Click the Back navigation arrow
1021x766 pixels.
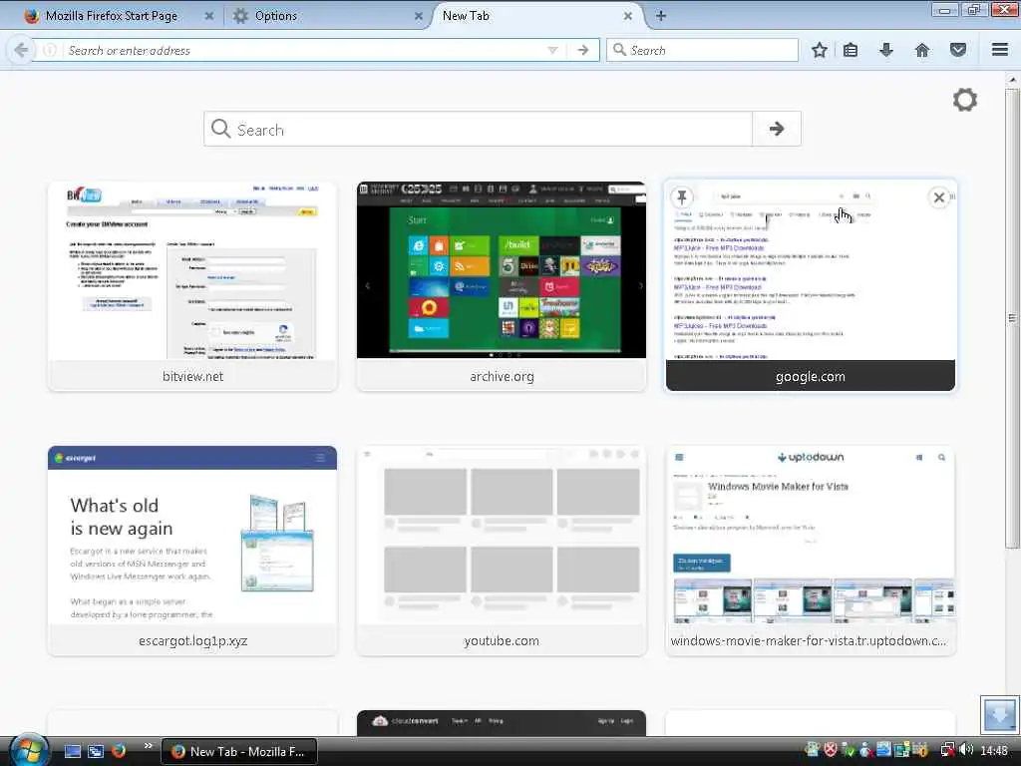coord(21,50)
